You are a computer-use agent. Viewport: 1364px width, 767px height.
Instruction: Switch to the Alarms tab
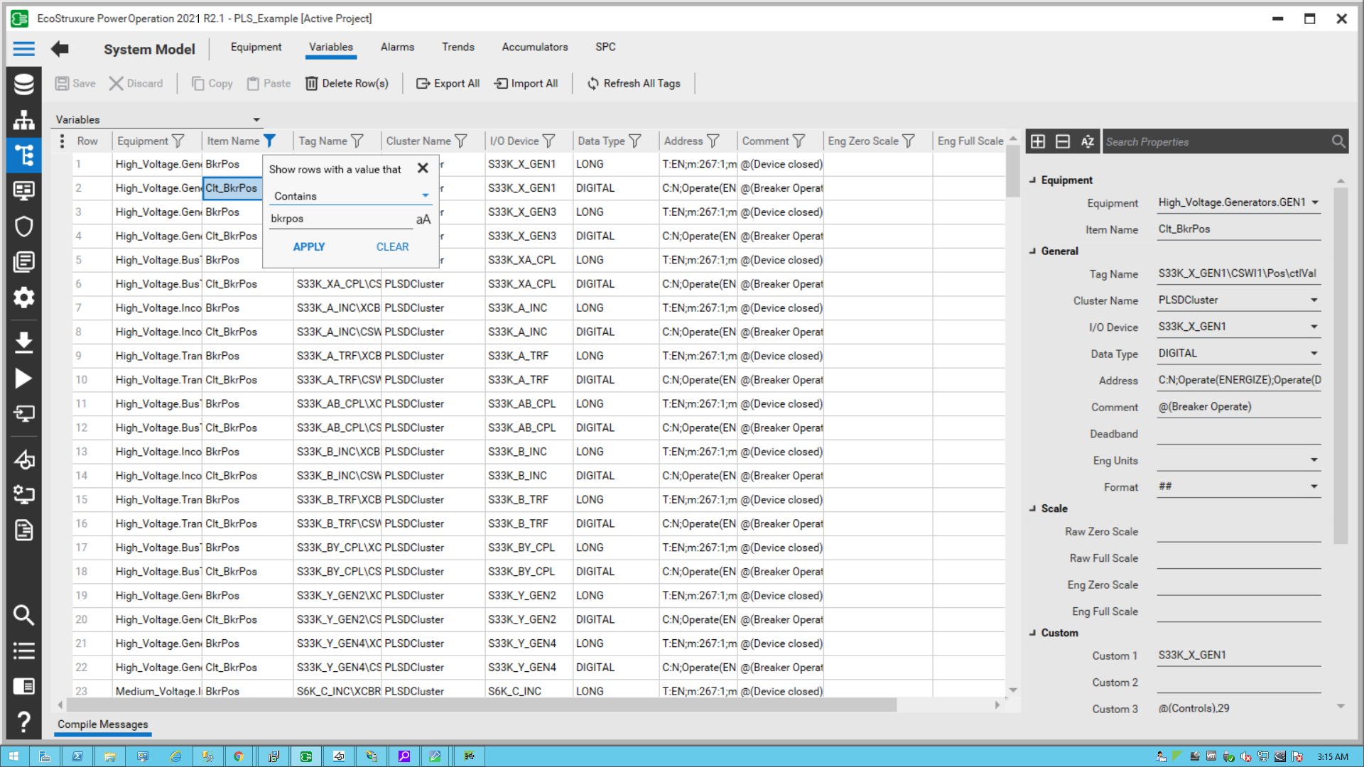[397, 47]
